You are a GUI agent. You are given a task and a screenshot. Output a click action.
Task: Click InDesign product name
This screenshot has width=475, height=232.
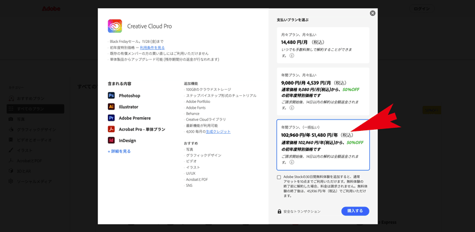[127, 140]
